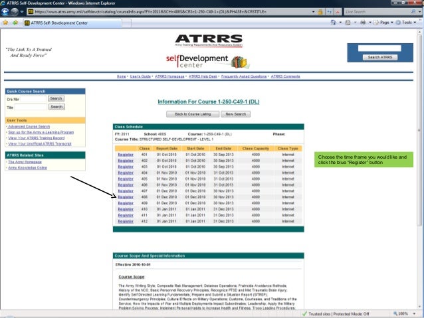Click Search button beside Title field
424x318 pixels.
click(56, 107)
